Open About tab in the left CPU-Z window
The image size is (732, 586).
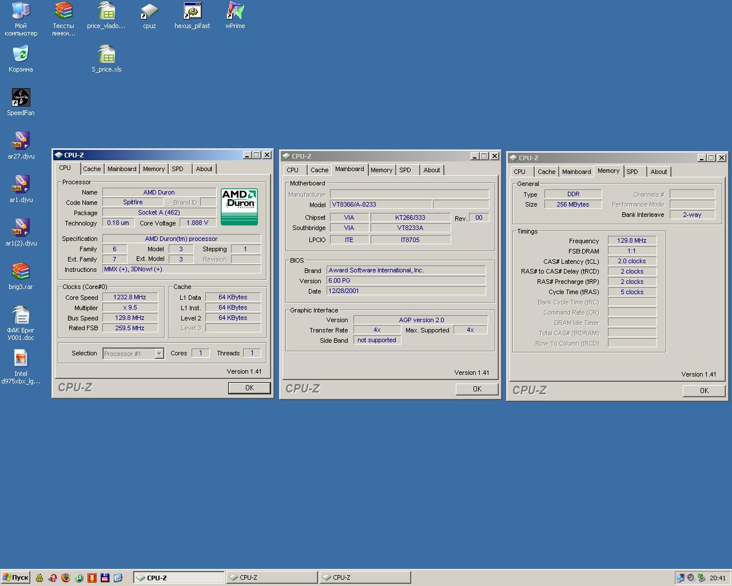click(204, 169)
